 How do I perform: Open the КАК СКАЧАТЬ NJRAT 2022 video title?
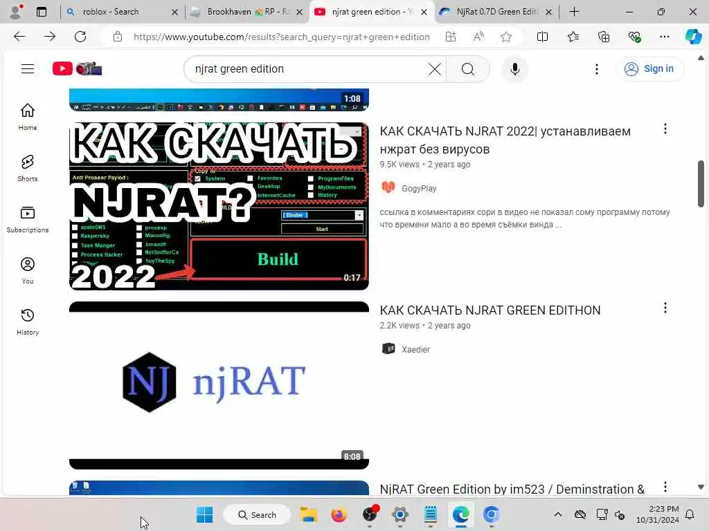point(505,140)
